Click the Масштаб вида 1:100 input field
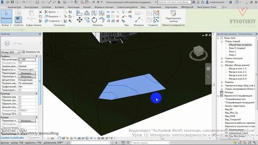Screen dimensions: 258x145 point(27,60)
